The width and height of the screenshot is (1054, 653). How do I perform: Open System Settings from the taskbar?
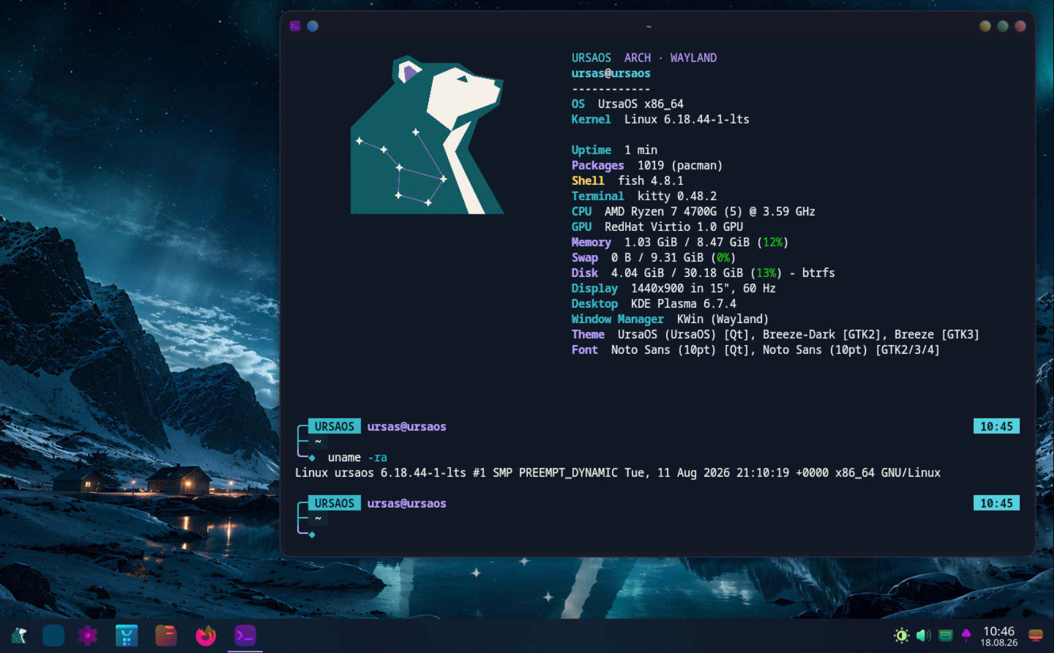[87, 636]
